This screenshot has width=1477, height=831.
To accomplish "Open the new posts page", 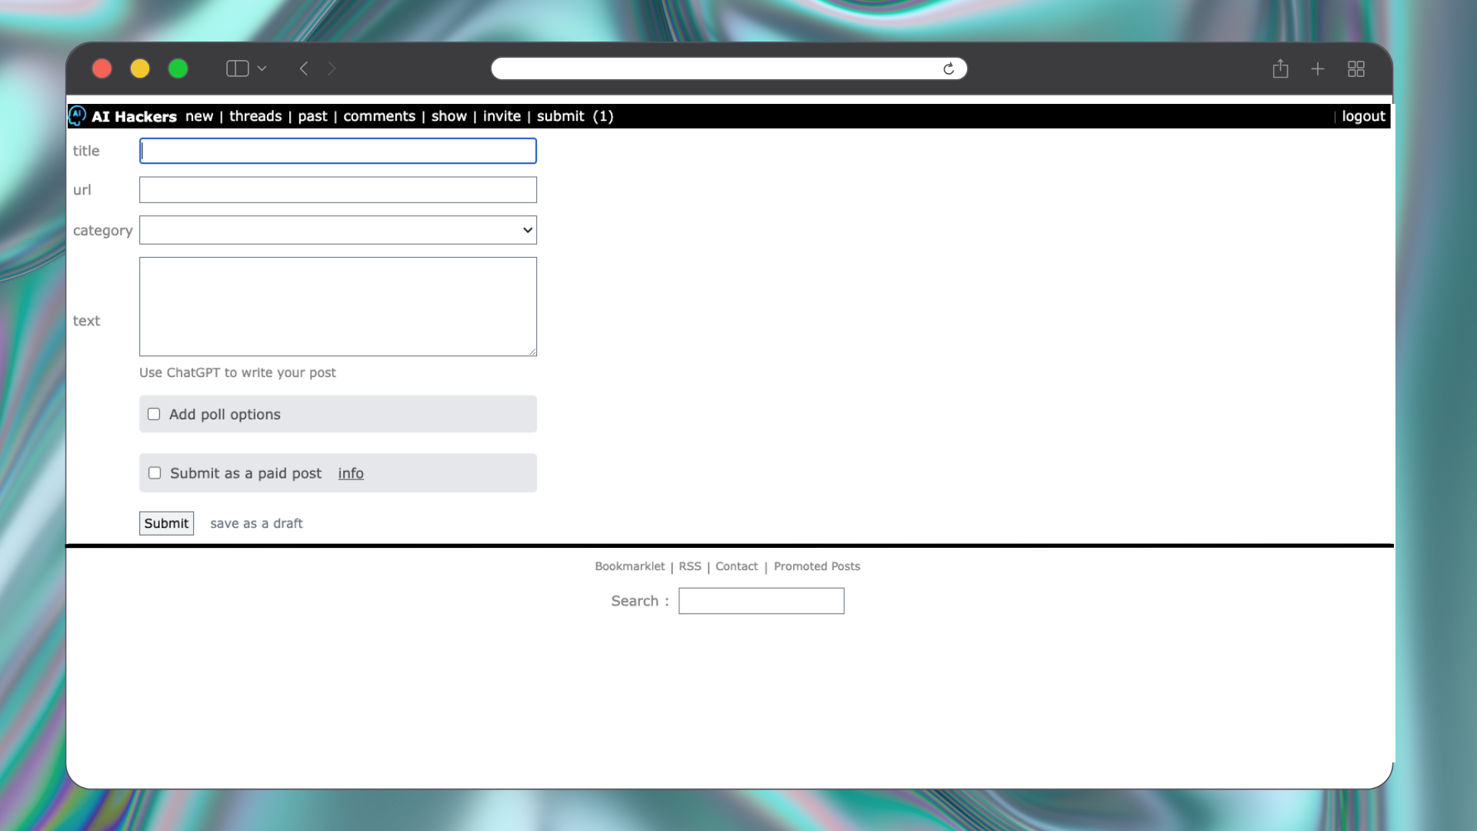I will point(199,116).
